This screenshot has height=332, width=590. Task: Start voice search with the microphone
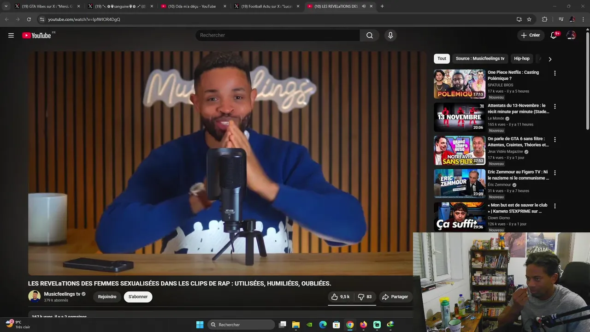point(390,36)
